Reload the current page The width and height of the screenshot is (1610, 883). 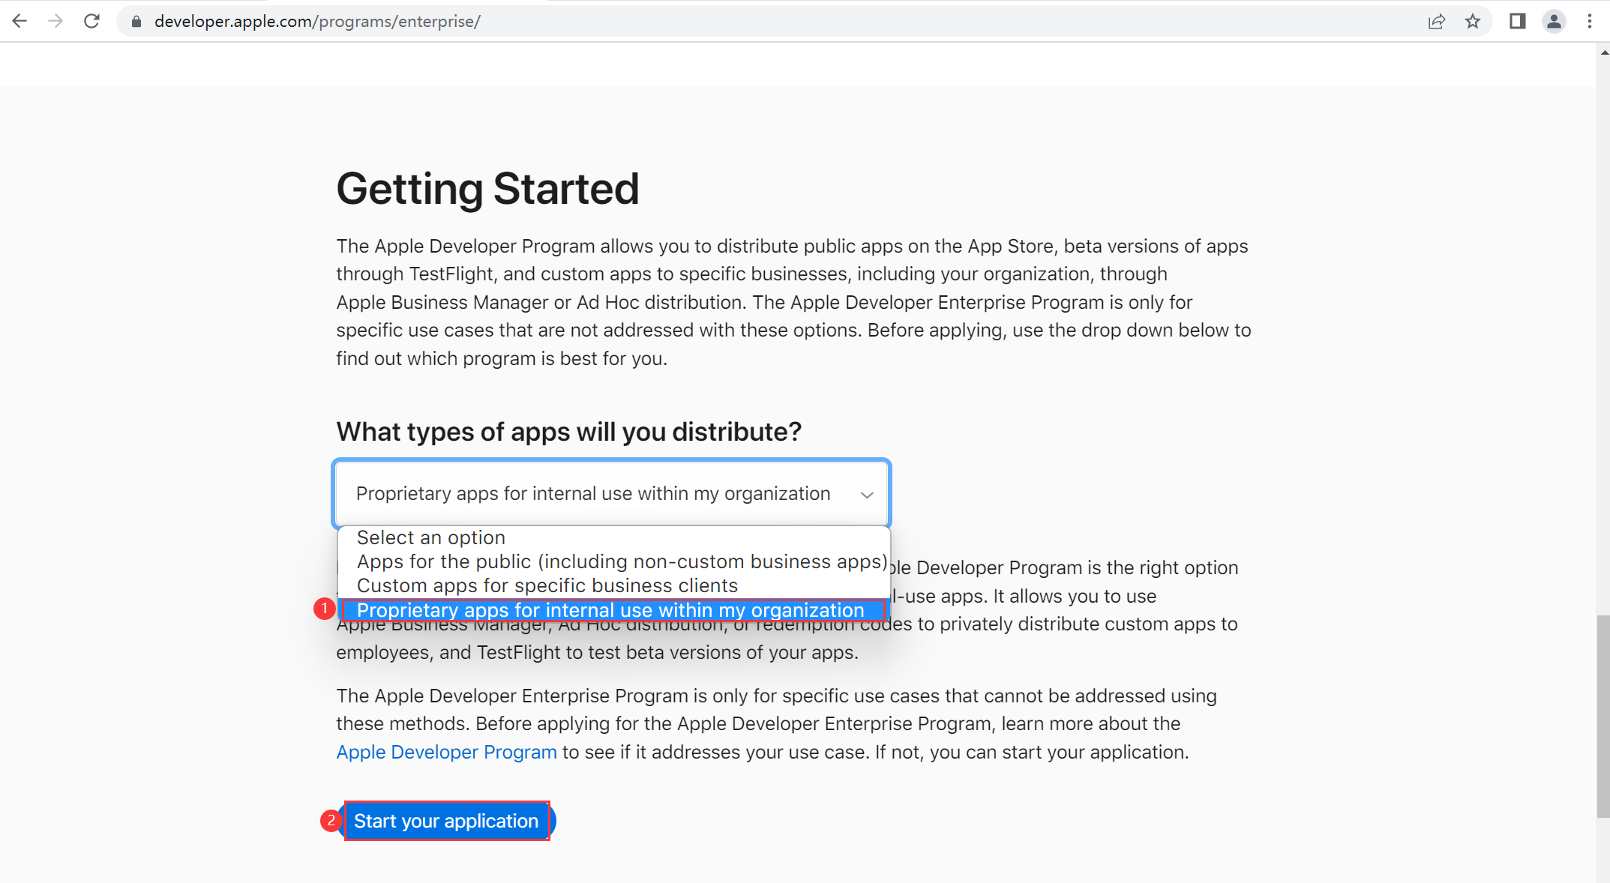[91, 21]
